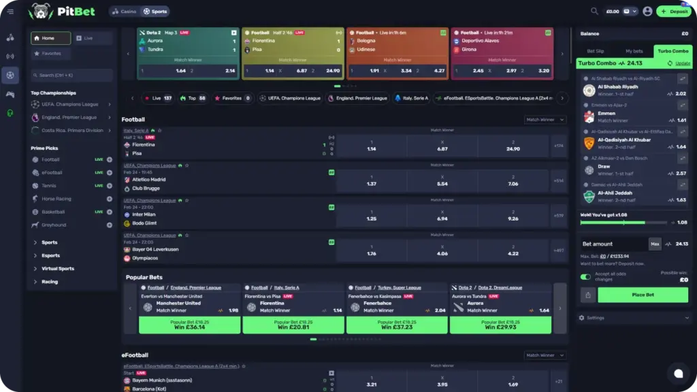Click in the Search (Ctrl + K) field
Viewport: 697px width, 392px height.
pos(71,76)
